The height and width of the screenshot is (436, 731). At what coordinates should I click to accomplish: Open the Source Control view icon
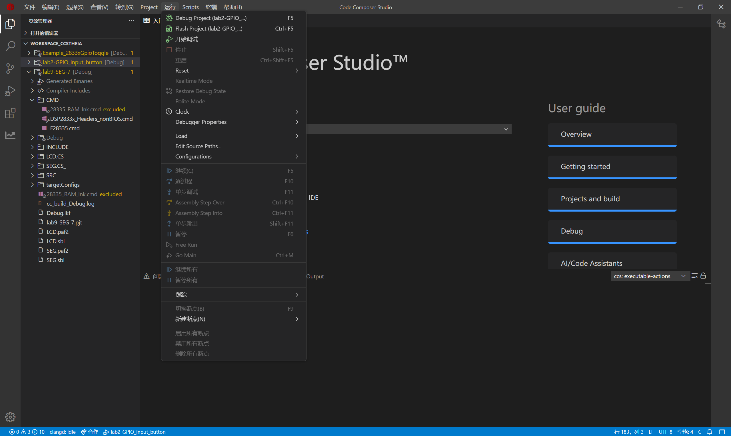coord(10,69)
